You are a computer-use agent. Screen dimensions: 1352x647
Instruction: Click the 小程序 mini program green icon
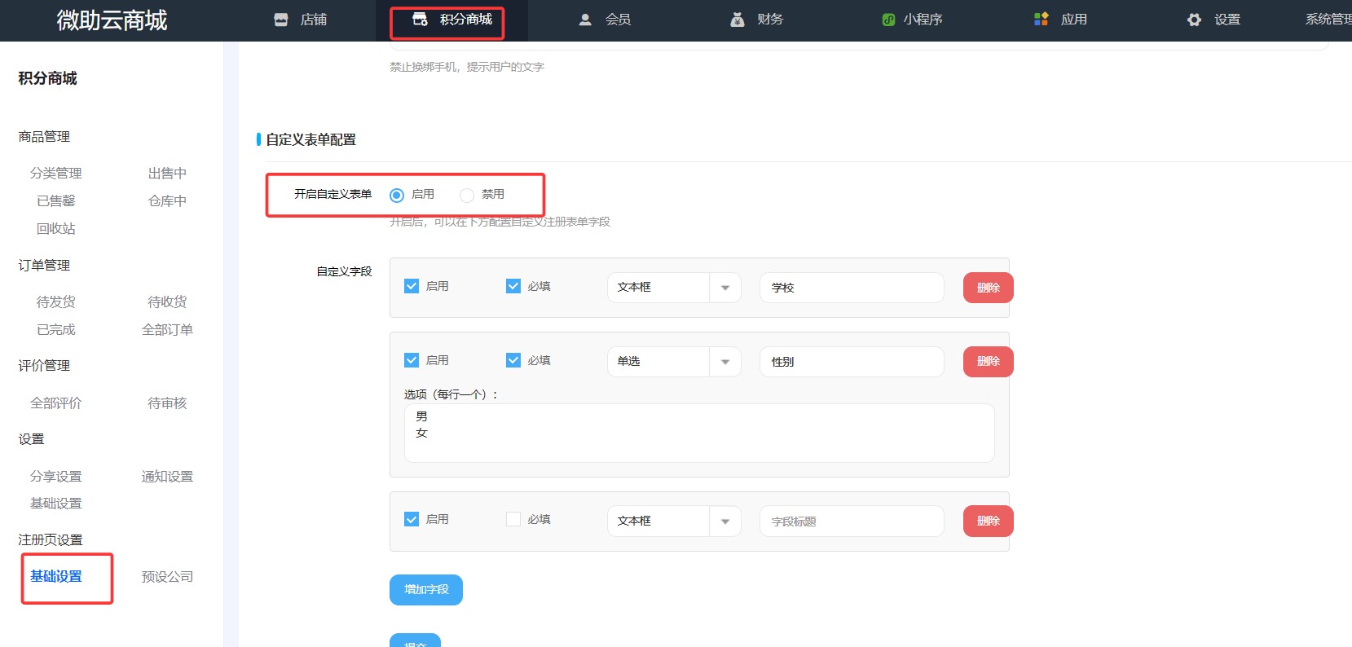coord(888,20)
